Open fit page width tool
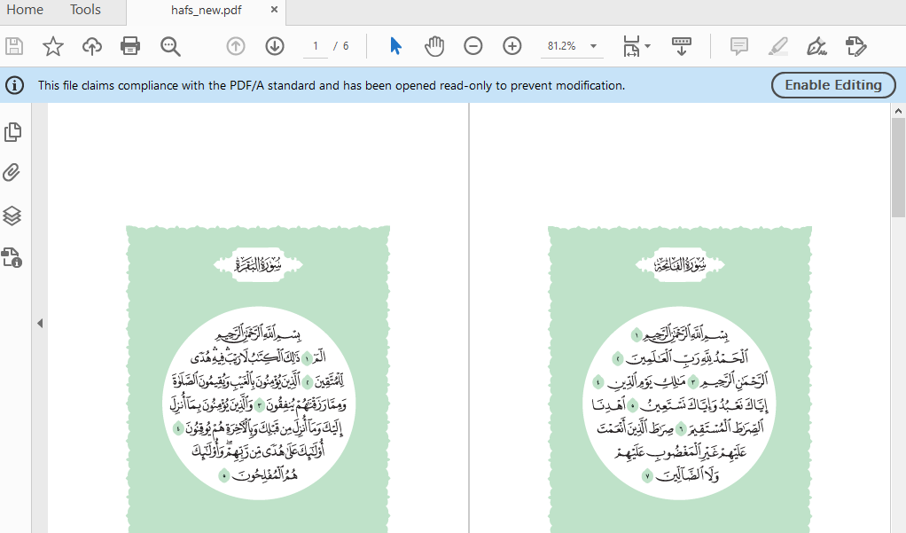The image size is (906, 533). [x=631, y=46]
